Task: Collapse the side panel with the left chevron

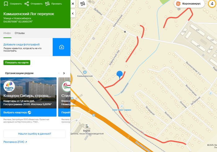Action: click(x=73, y=14)
